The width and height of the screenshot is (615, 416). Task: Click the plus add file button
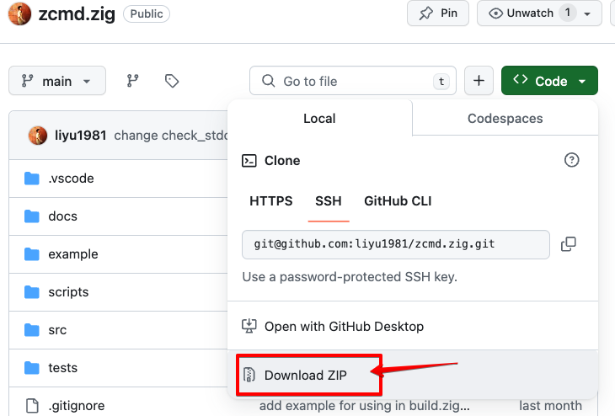tap(479, 81)
